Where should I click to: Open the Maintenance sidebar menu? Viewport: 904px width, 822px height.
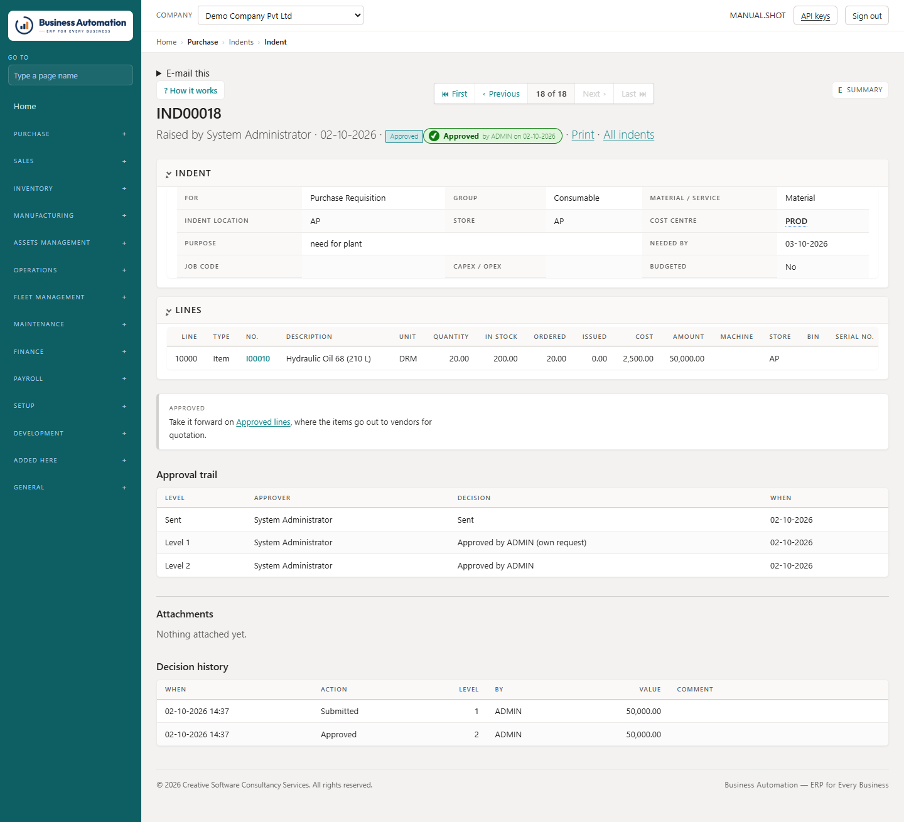70,324
